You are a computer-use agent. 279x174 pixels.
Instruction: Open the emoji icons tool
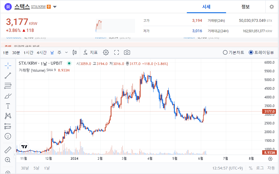click(8, 136)
